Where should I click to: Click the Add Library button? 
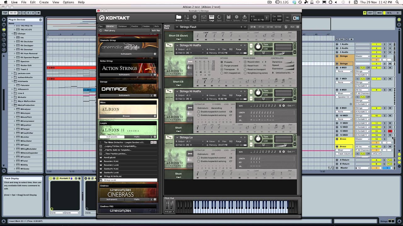tap(110, 30)
